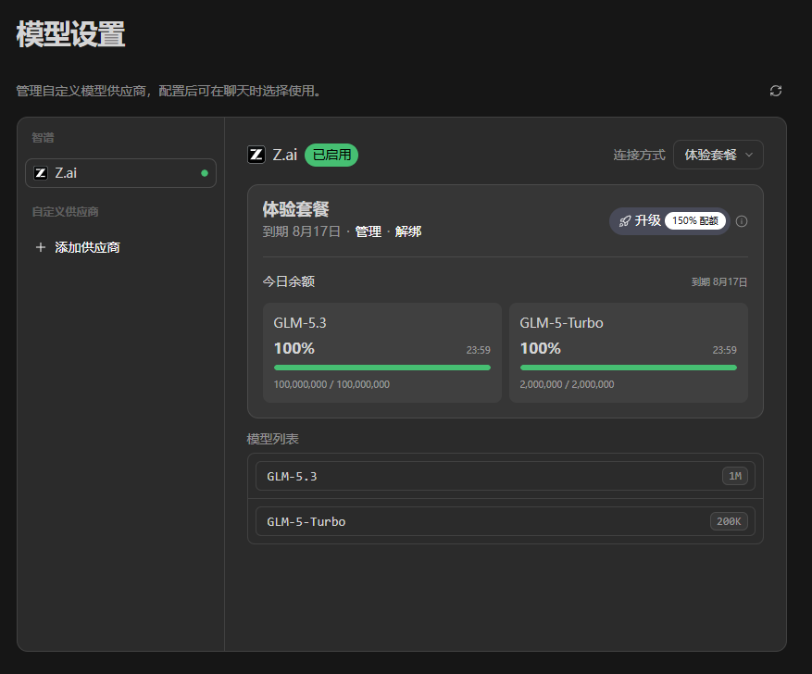Click the refresh icon at top right
812x674 pixels.
775,91
